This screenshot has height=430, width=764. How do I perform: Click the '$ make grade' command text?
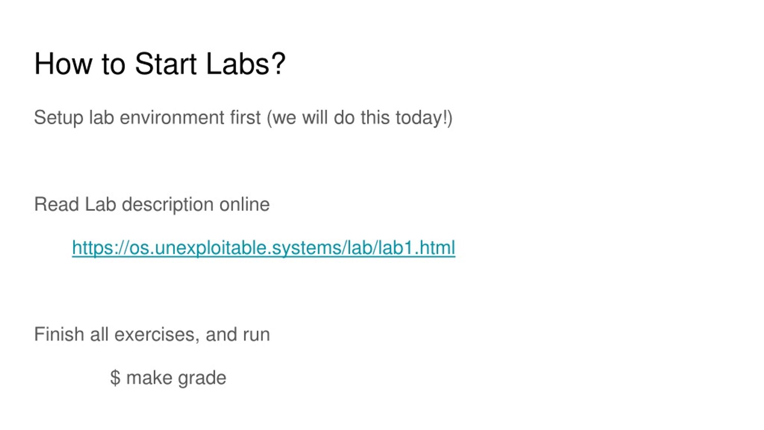[x=168, y=378]
